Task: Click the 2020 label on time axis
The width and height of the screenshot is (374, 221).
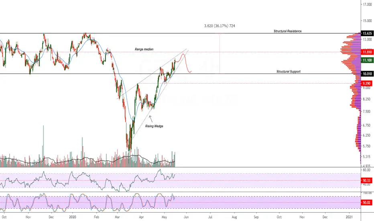Action: 73,217
